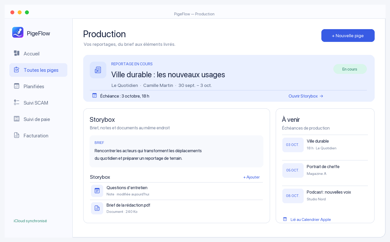Click the document icon for Brief de la rédaction.pdf
Screen dimensions: 390x242
coord(97,208)
